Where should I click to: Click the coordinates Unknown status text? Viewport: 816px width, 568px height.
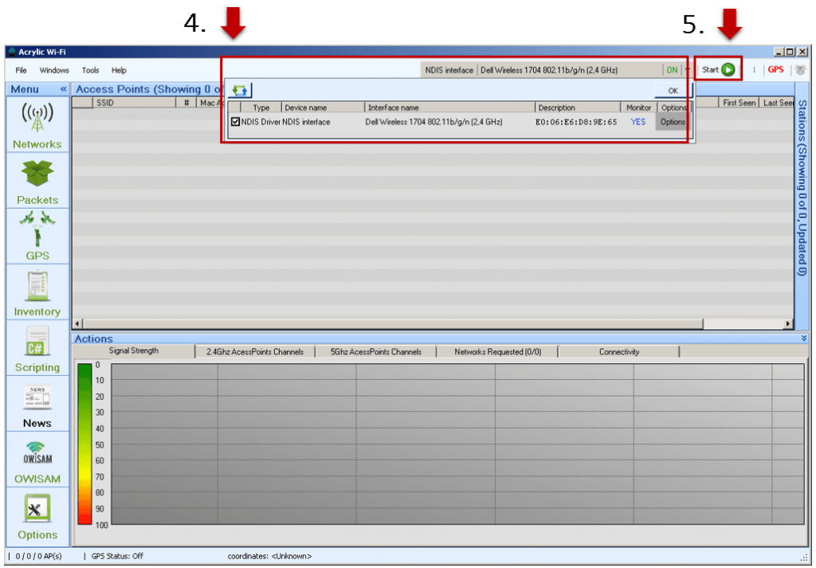tap(269, 556)
